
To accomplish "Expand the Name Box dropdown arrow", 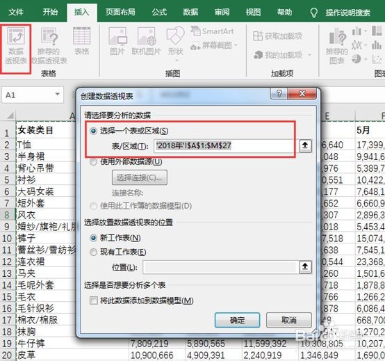I will (x=58, y=95).
